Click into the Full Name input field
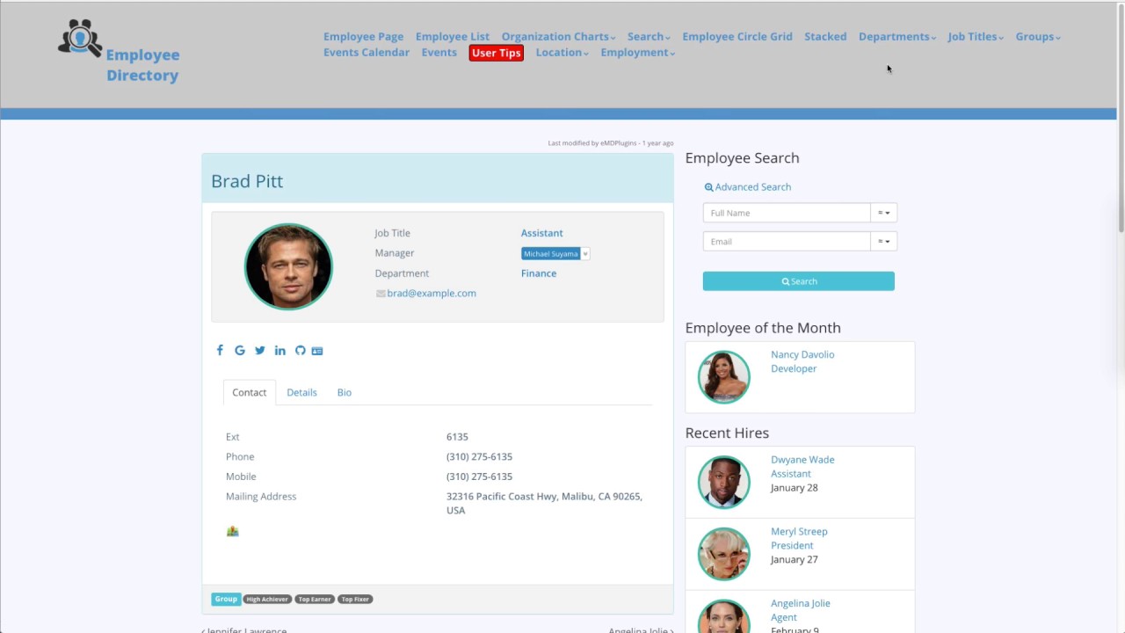This screenshot has width=1125, height=633. (x=787, y=213)
